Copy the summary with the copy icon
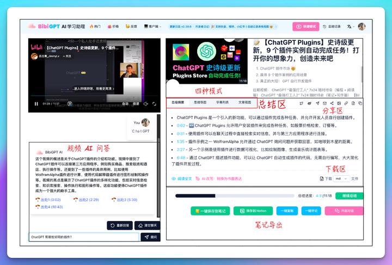 click(x=360, y=103)
